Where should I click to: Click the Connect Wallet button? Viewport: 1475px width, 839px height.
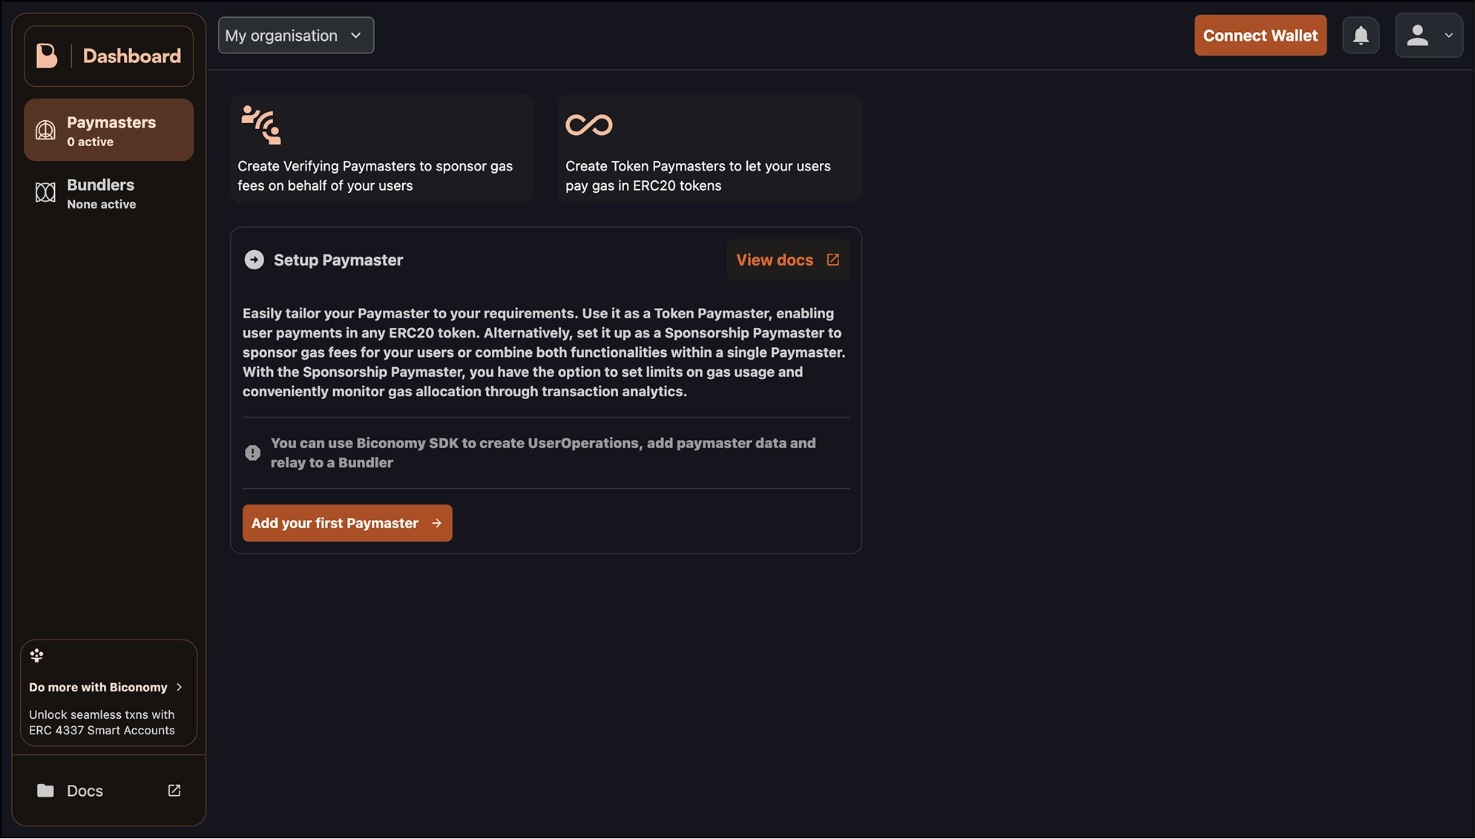tap(1261, 36)
